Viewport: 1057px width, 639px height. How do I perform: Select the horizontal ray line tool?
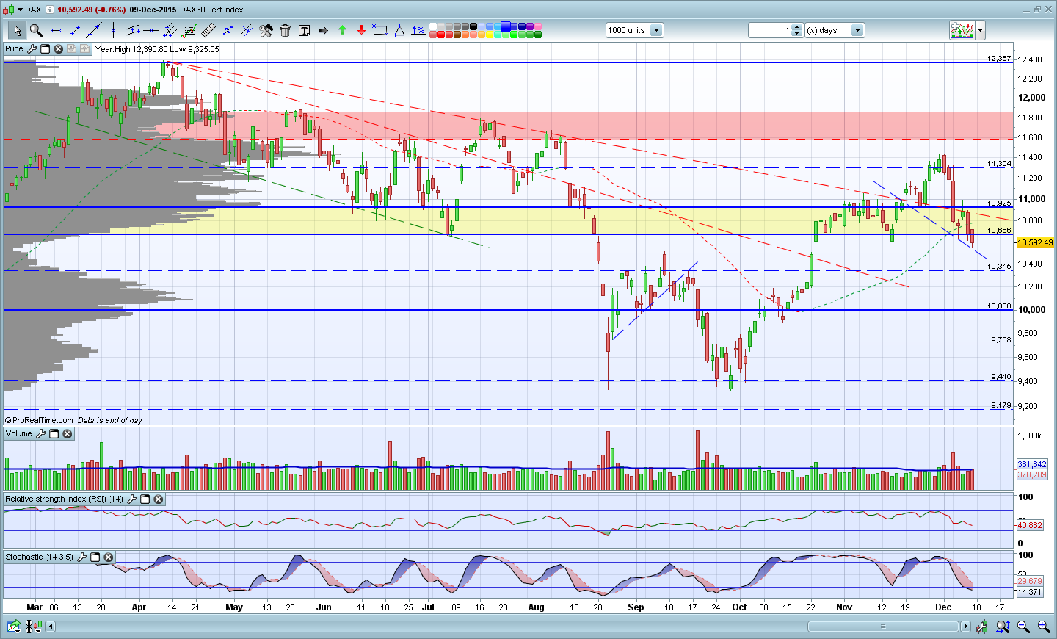151,30
